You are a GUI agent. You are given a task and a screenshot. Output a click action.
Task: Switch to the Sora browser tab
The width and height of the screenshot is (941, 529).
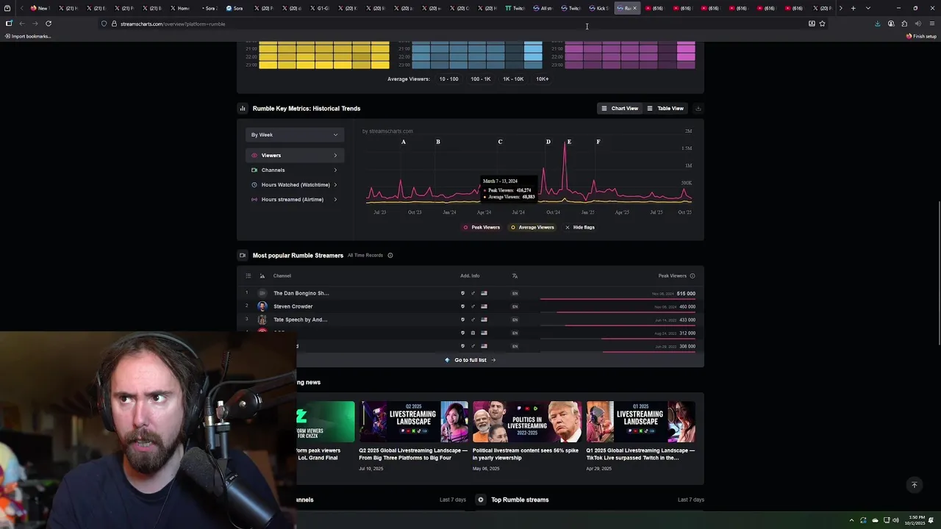pyautogui.click(x=235, y=8)
